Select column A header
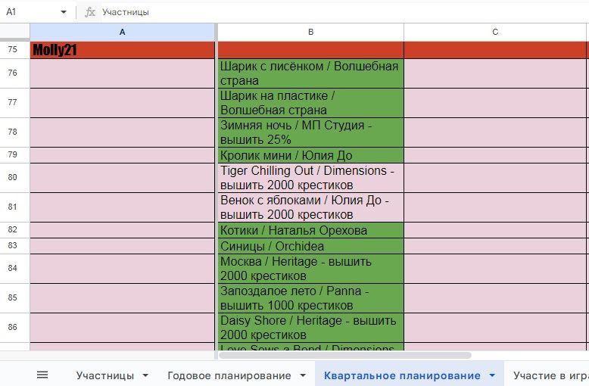The height and width of the screenshot is (386, 589). coord(123,32)
